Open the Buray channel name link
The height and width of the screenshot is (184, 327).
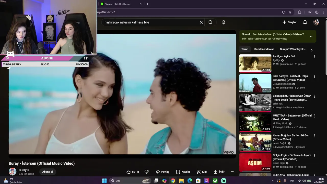click(x=22, y=170)
